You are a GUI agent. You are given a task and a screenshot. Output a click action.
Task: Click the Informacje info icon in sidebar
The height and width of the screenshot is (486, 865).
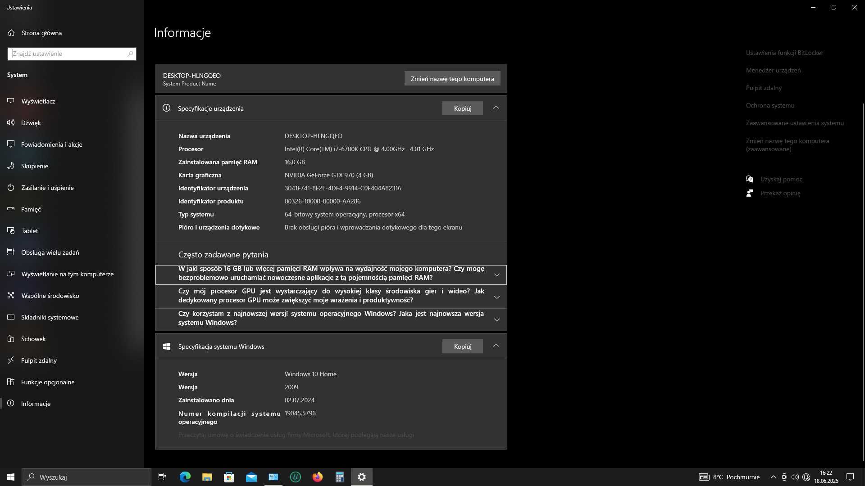coord(11,404)
